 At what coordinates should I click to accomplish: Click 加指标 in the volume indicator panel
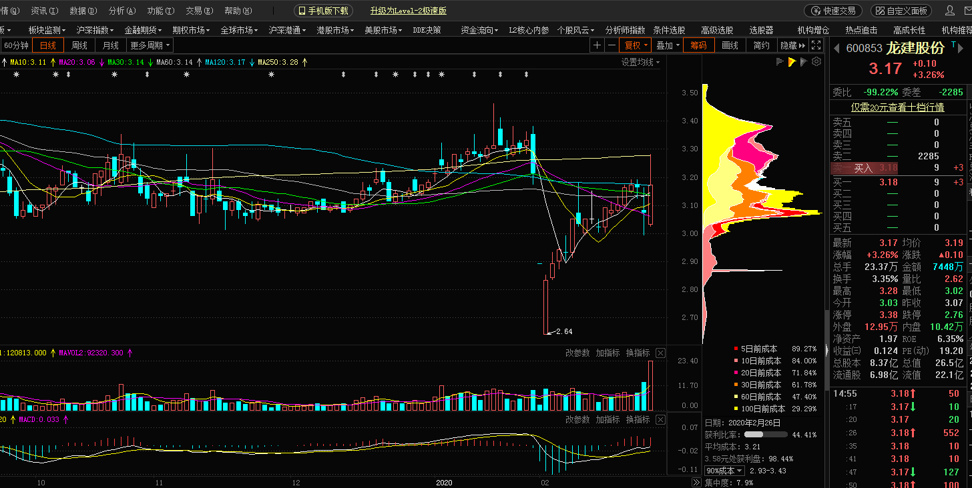point(607,353)
